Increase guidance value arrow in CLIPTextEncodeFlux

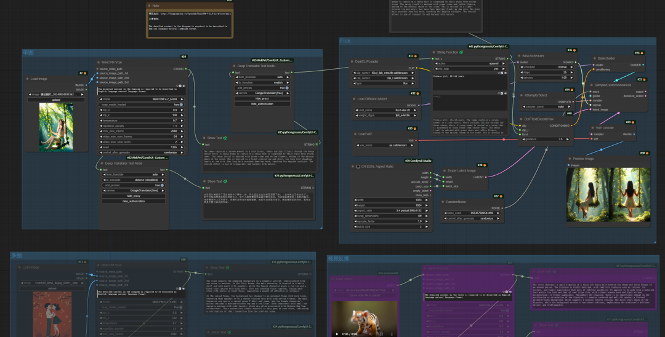[568, 139]
